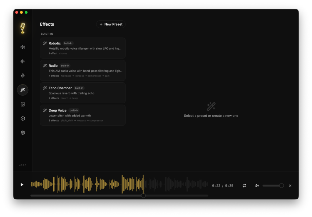Open settings via the gear icon

23,133
